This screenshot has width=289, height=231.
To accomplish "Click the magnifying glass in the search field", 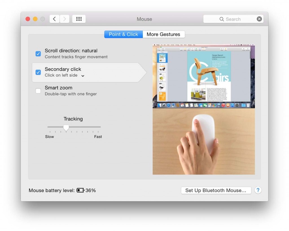I will (x=222, y=19).
